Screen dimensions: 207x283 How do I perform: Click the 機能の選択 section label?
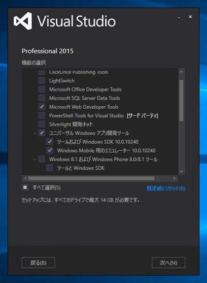pos(34,63)
